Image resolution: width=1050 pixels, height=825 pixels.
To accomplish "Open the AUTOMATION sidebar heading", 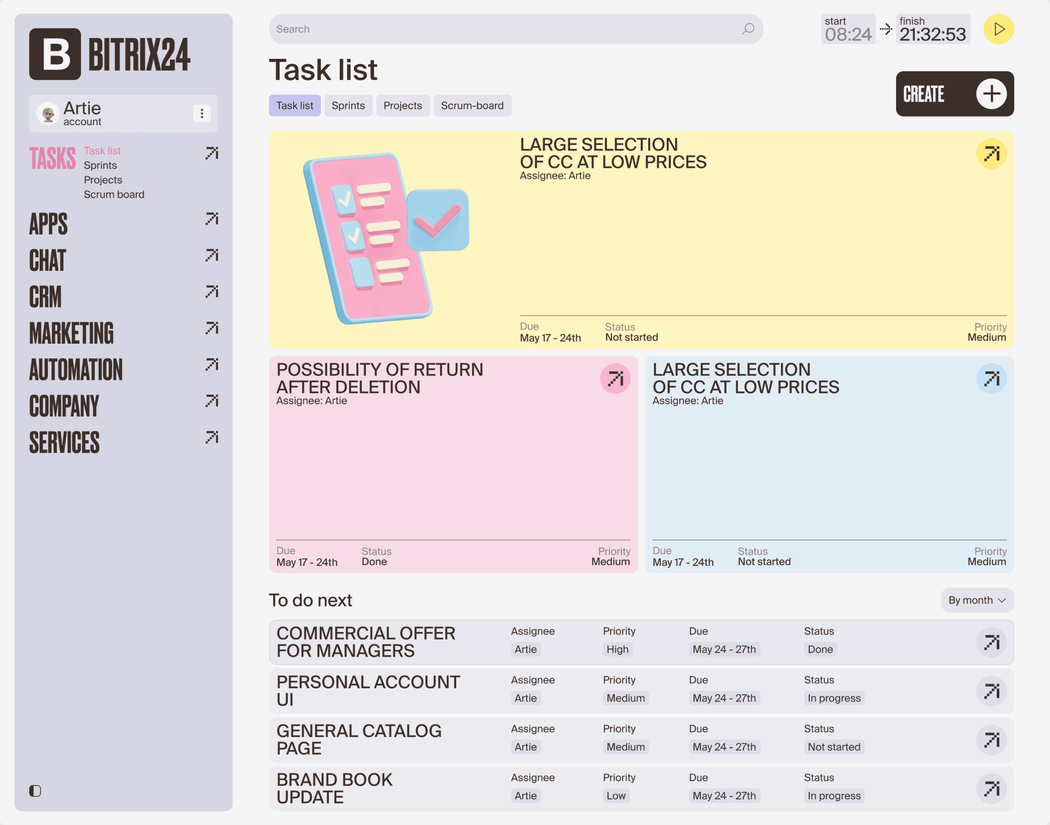I will (75, 370).
